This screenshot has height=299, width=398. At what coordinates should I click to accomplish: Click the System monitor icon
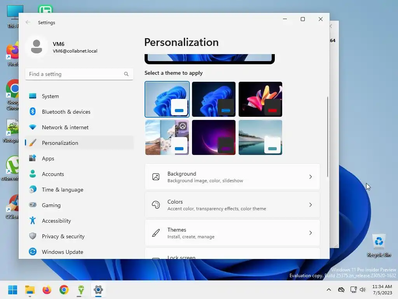(x=33, y=96)
